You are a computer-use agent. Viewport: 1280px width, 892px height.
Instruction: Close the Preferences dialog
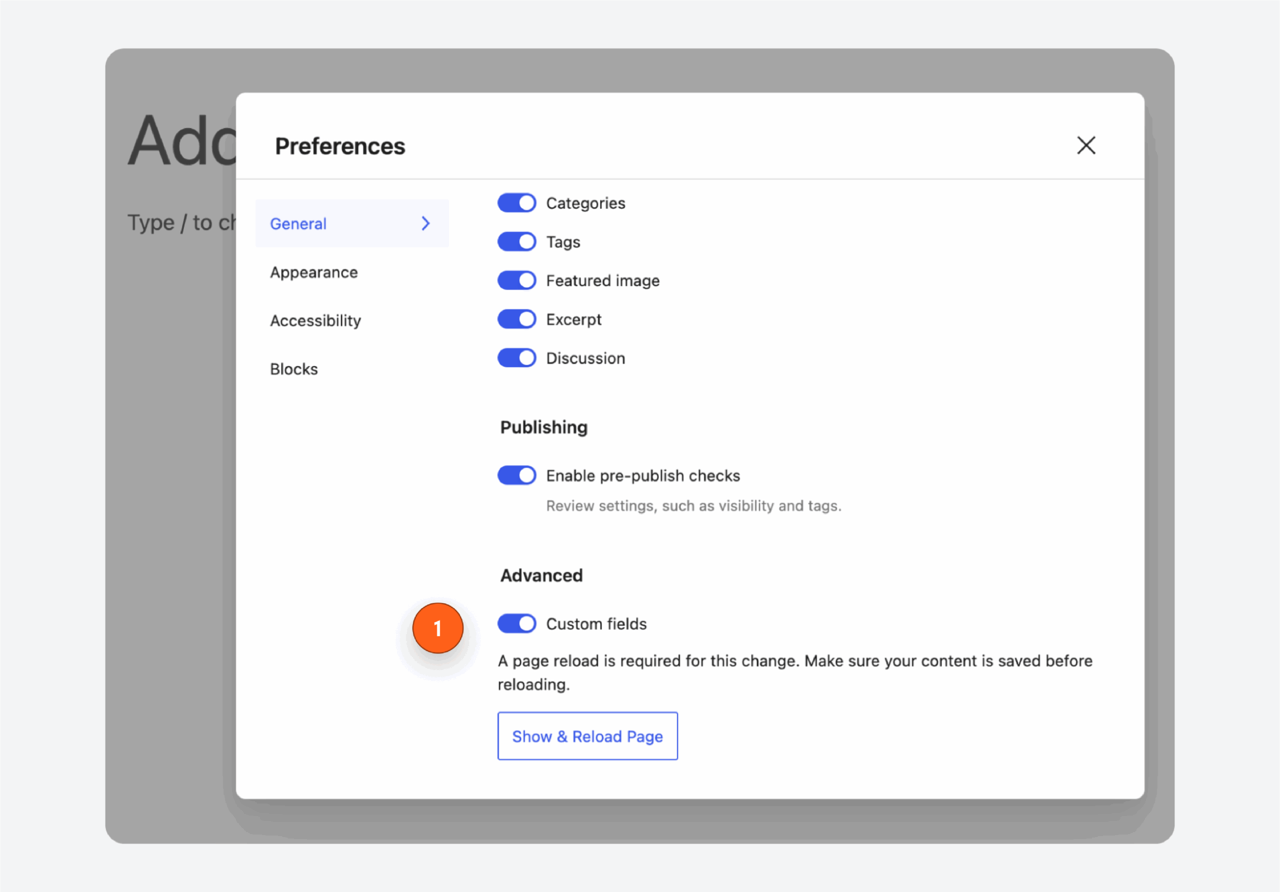(x=1086, y=145)
